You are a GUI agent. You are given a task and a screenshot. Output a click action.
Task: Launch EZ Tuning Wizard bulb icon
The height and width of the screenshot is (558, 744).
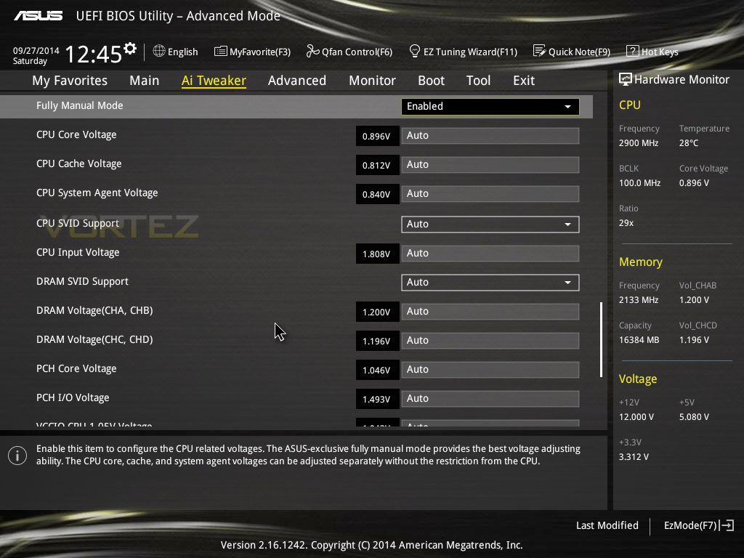(x=415, y=51)
